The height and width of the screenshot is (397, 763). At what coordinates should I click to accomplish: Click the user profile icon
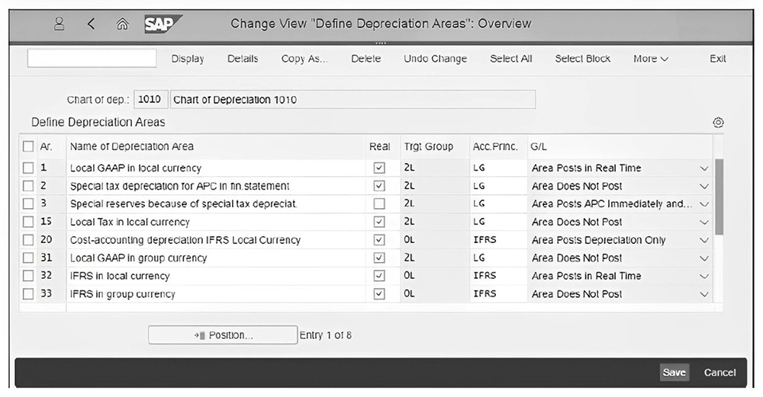click(x=59, y=24)
